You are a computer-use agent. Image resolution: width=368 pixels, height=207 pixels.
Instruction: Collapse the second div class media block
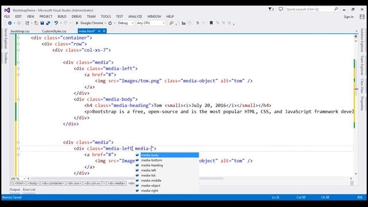tap(18, 143)
